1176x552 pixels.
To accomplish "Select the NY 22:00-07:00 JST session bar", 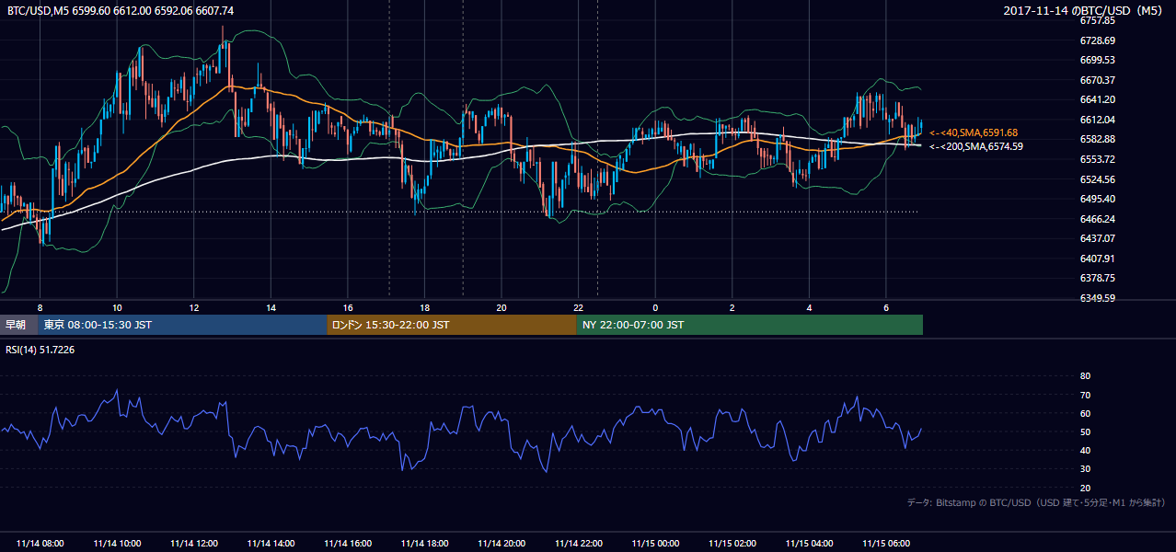I will tap(750, 325).
